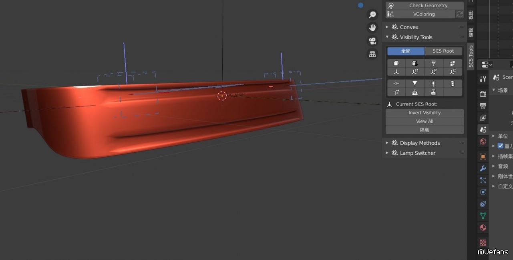Open the Material sphere properties tab
This screenshot has height=260, width=513.
coord(483,228)
